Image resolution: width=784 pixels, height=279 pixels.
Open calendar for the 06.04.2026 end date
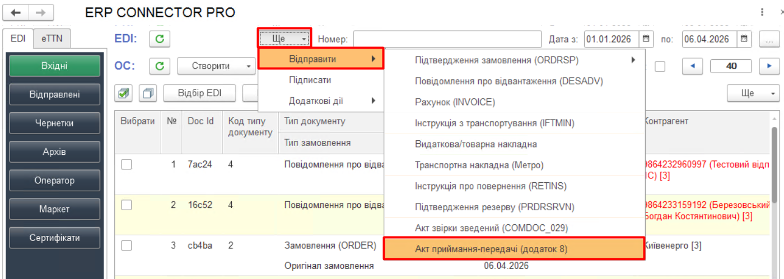click(744, 39)
